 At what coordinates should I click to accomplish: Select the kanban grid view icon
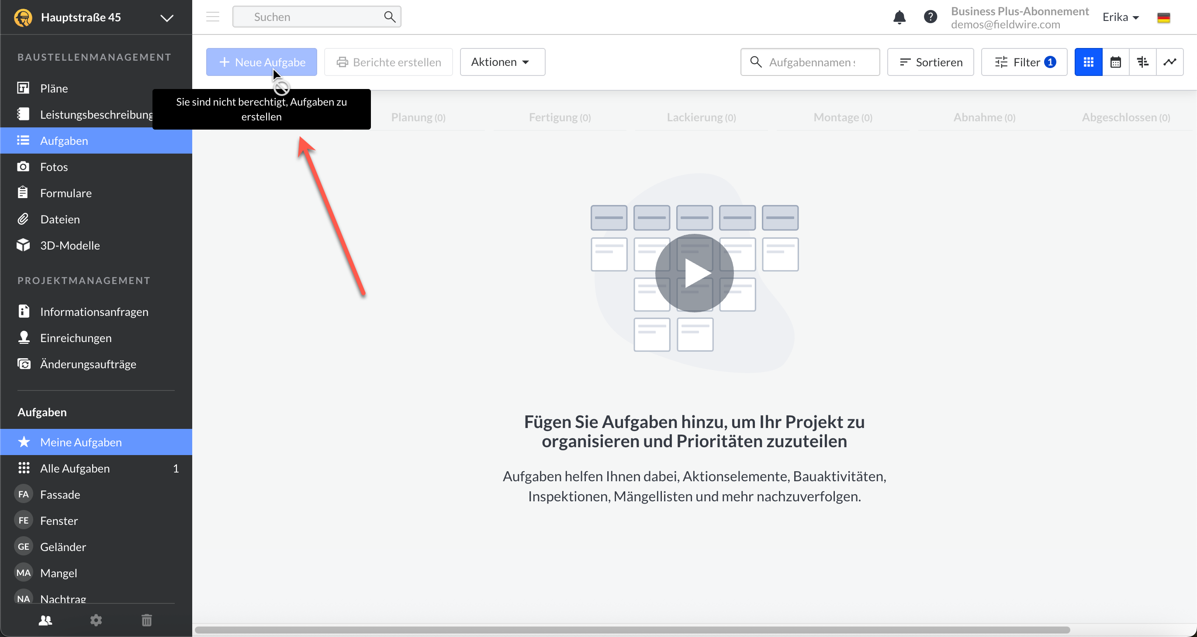[1088, 62]
